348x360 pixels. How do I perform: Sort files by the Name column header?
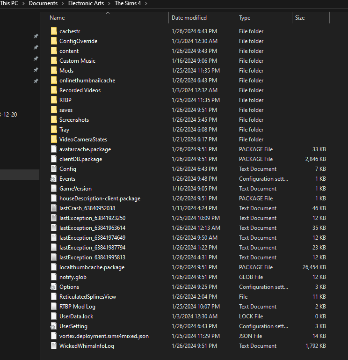coord(57,18)
